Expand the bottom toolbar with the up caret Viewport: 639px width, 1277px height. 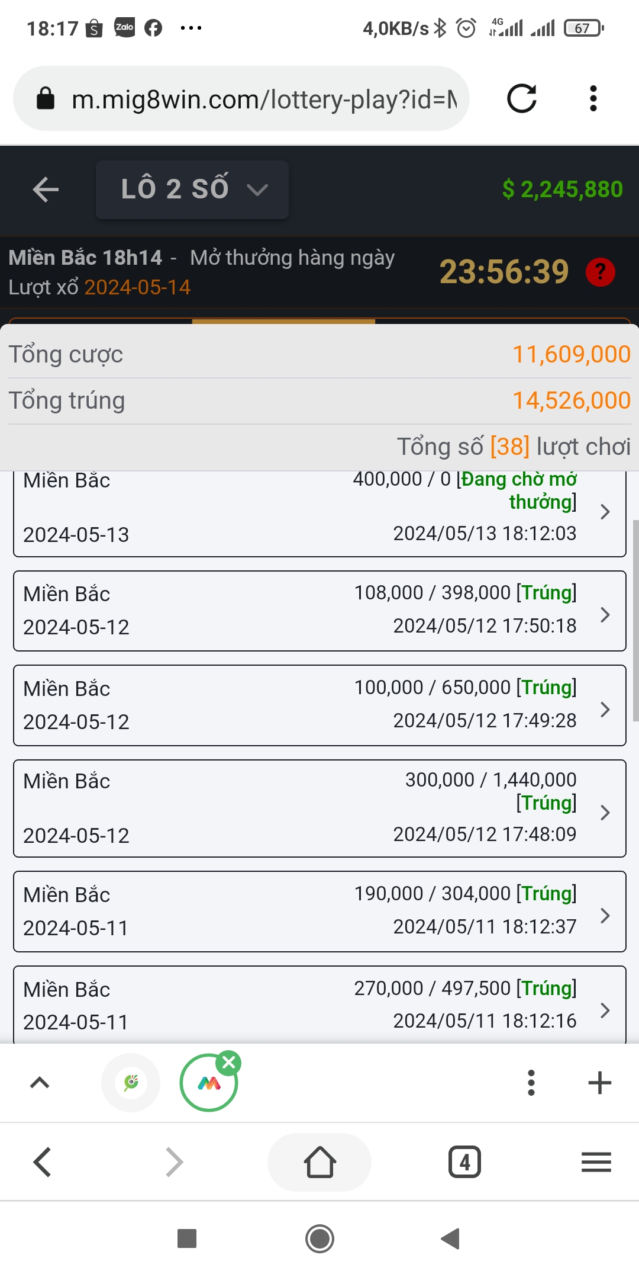pyautogui.click(x=40, y=1083)
